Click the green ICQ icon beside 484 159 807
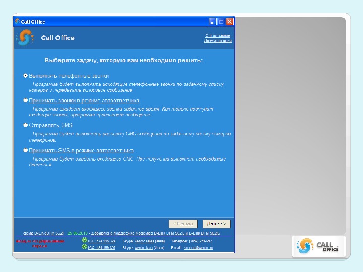The image size is (363, 272). tap(85, 247)
